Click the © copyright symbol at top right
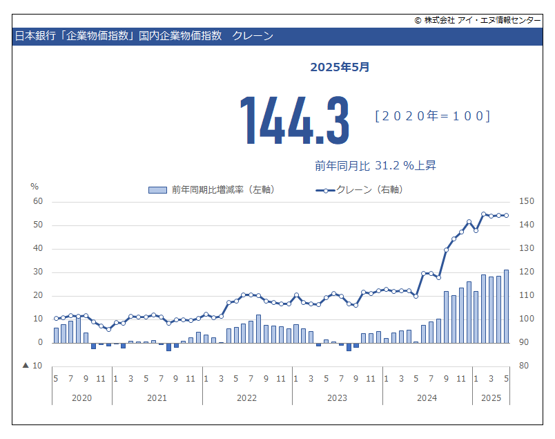555x439 pixels. click(418, 21)
